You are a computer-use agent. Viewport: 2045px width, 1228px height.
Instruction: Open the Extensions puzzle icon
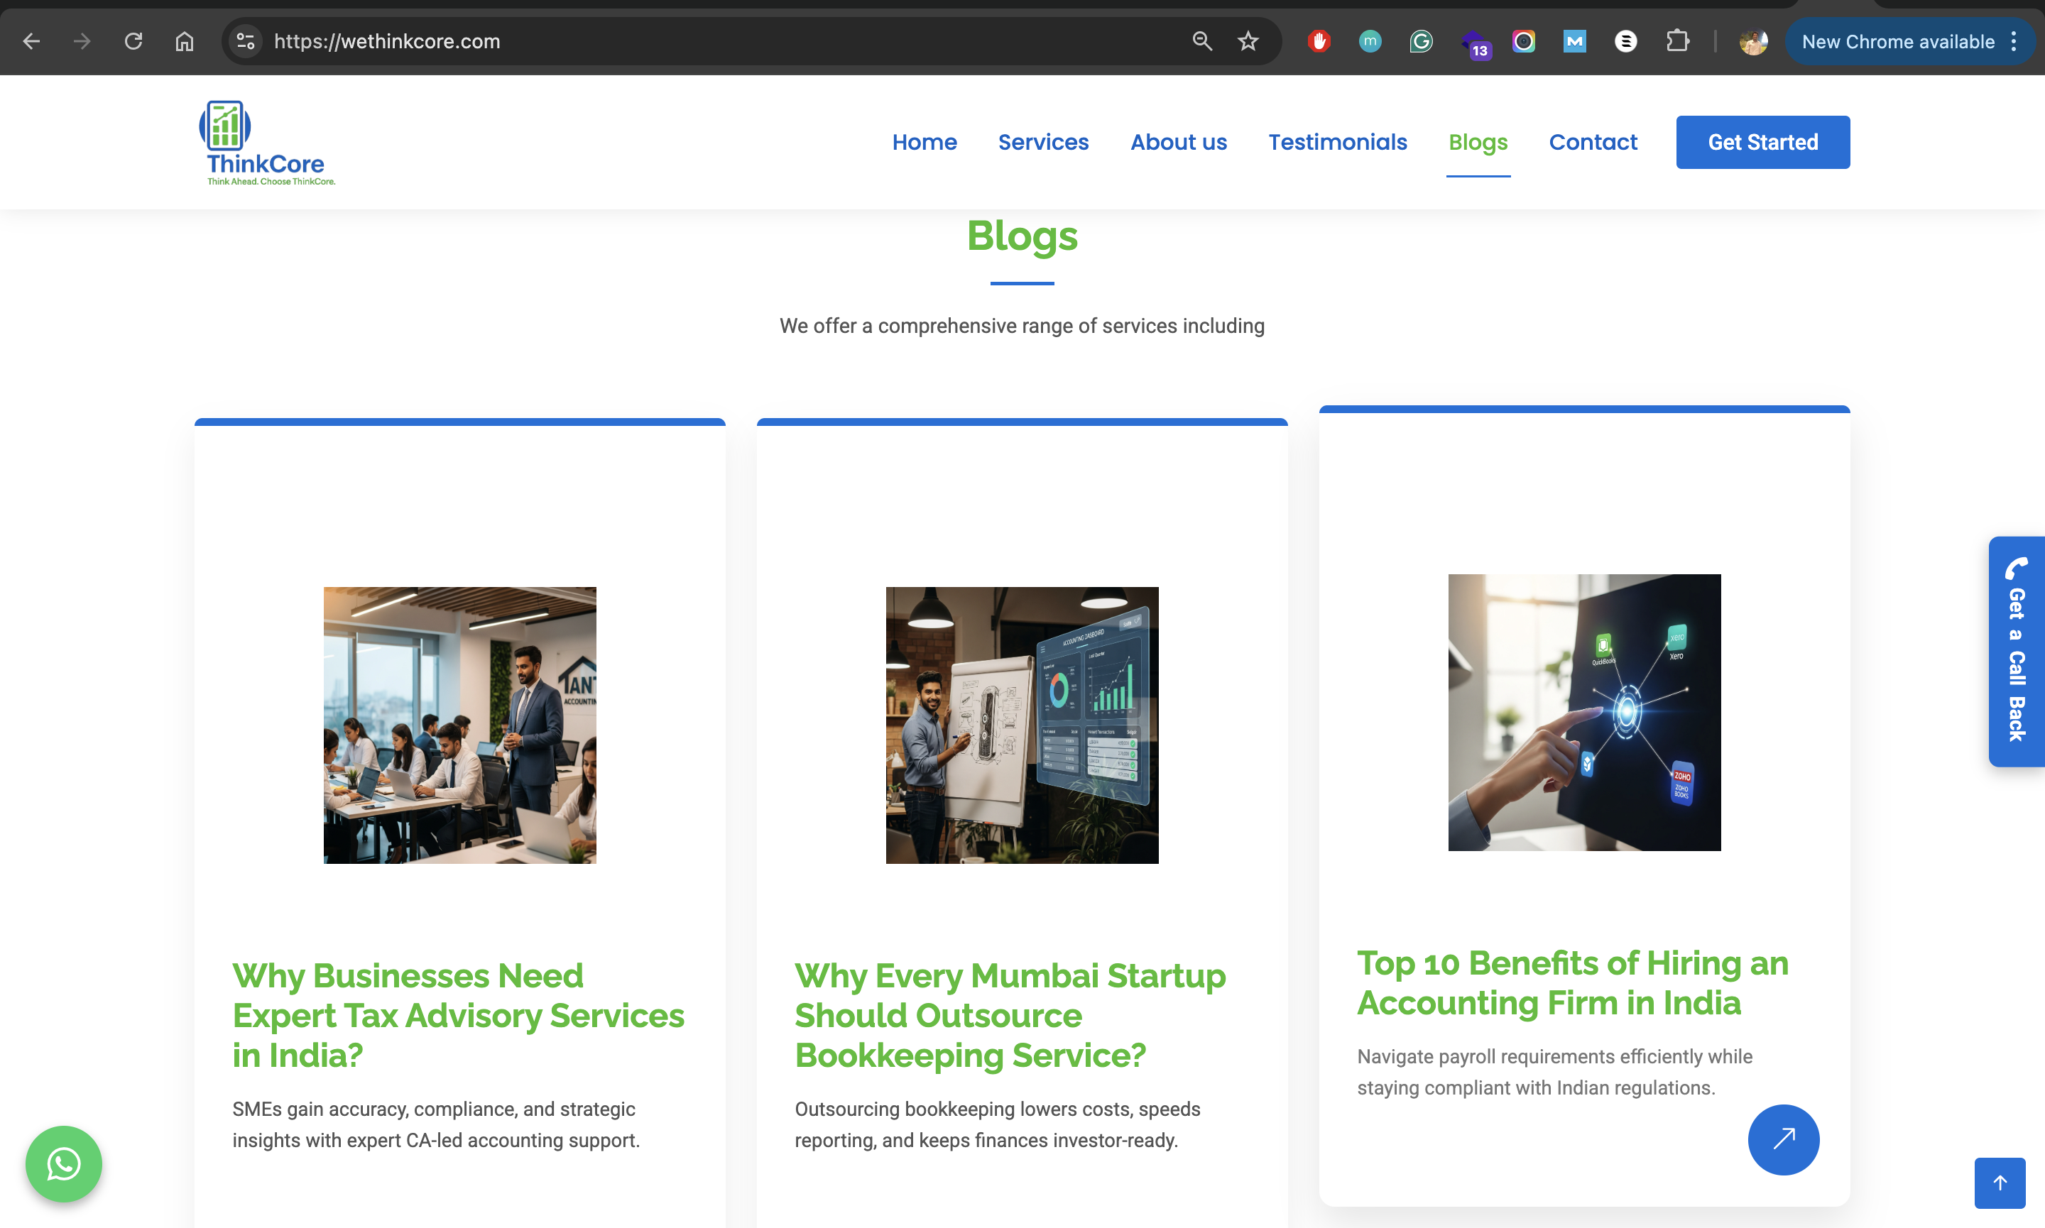click(1676, 41)
